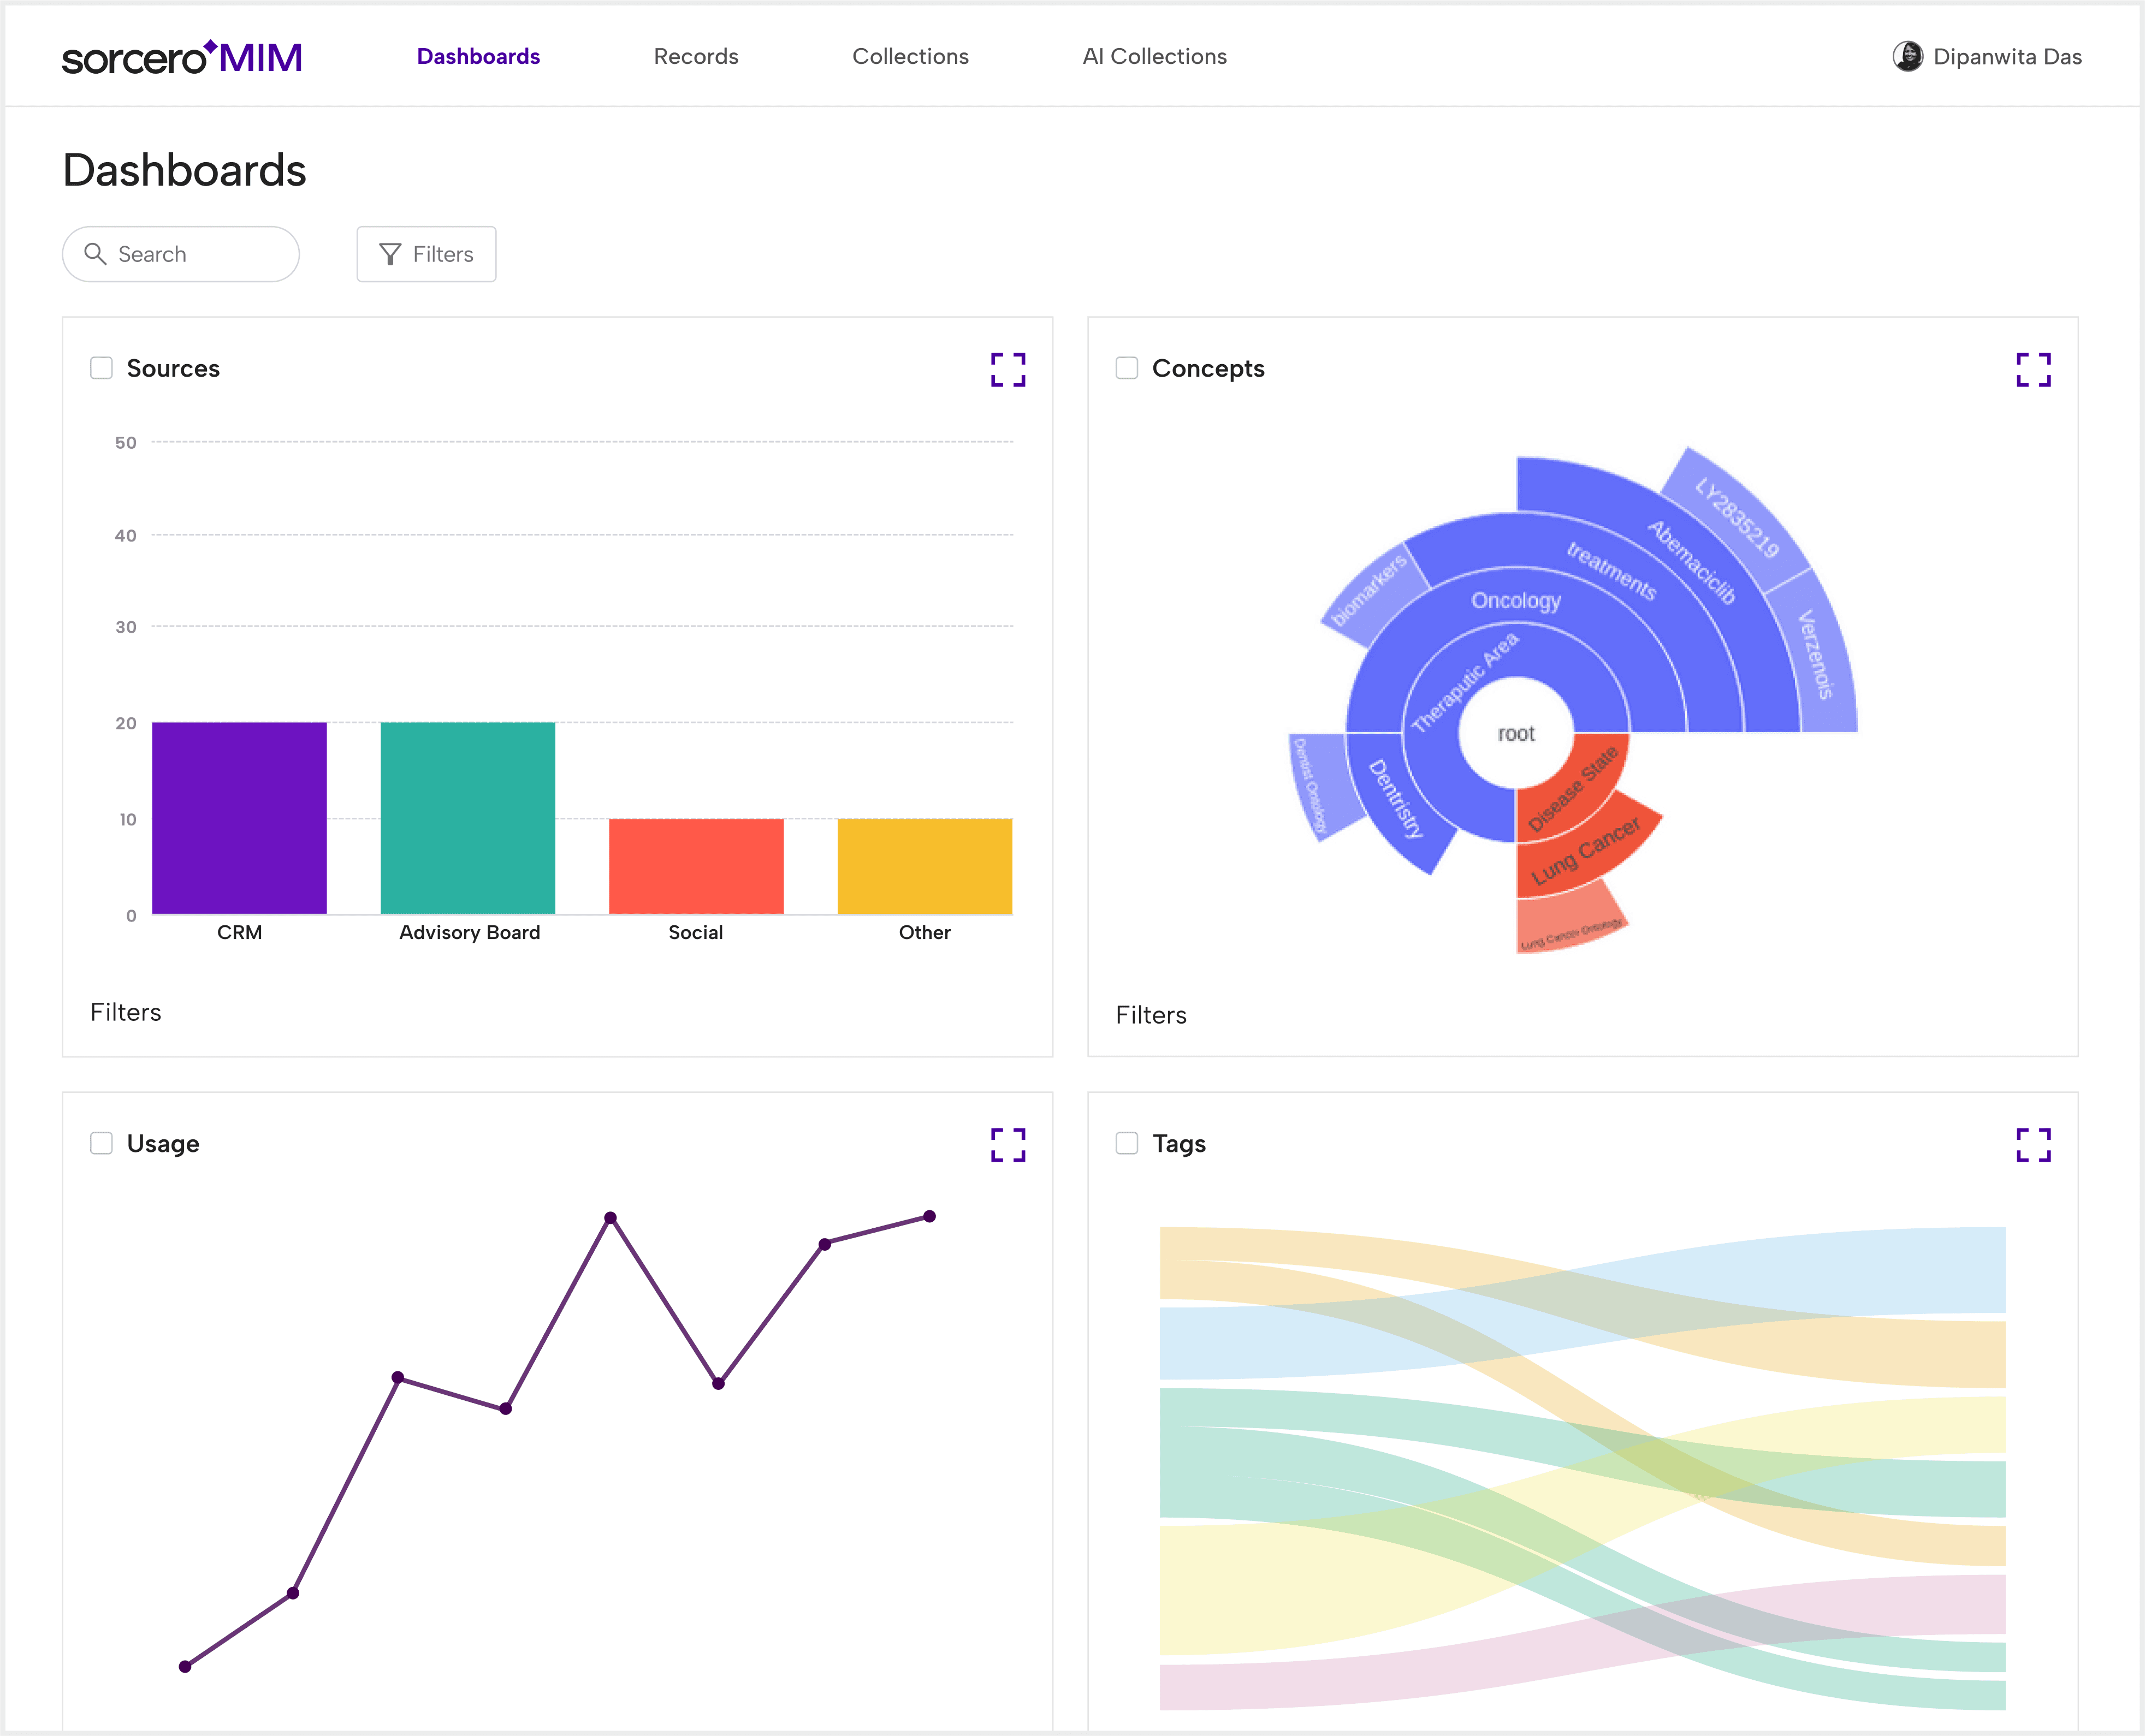
Task: Select the red Social bar
Action: (696, 866)
